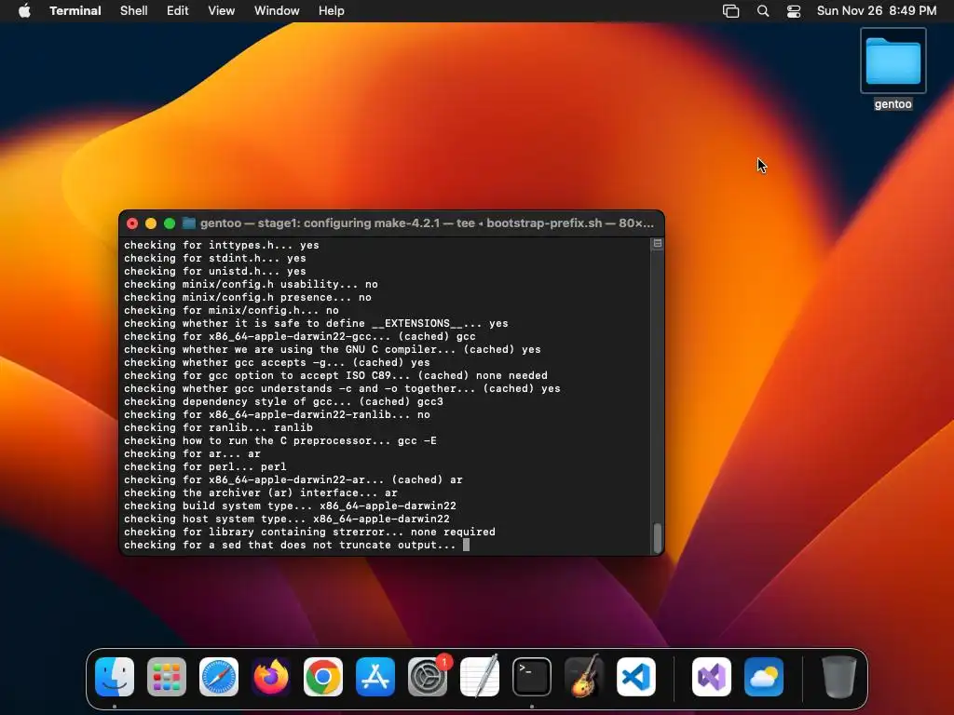The height and width of the screenshot is (715, 954).
Task: Open Launchpad from the Dock
Action: (x=167, y=677)
